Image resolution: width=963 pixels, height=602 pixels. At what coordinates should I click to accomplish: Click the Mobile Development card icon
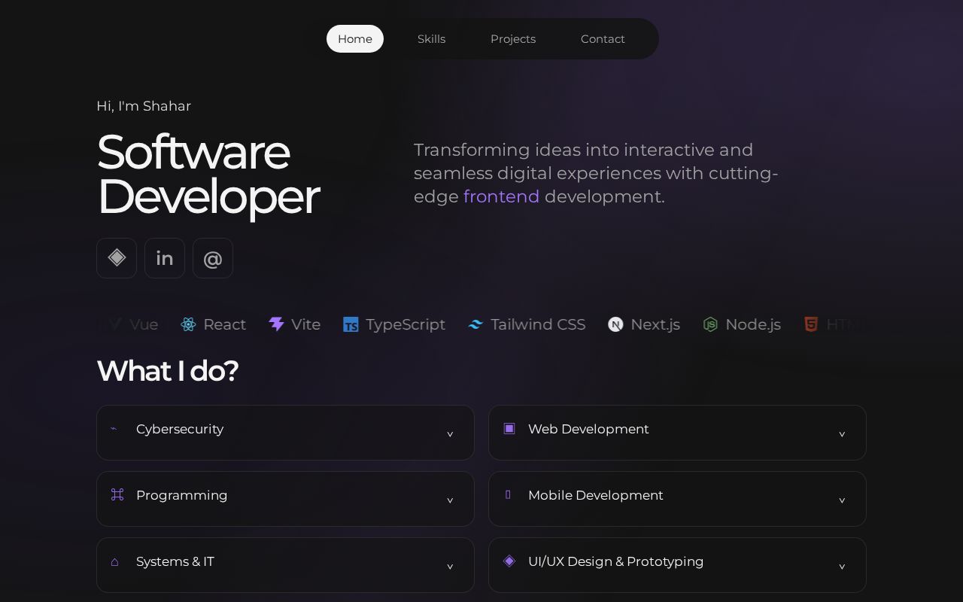click(x=508, y=494)
